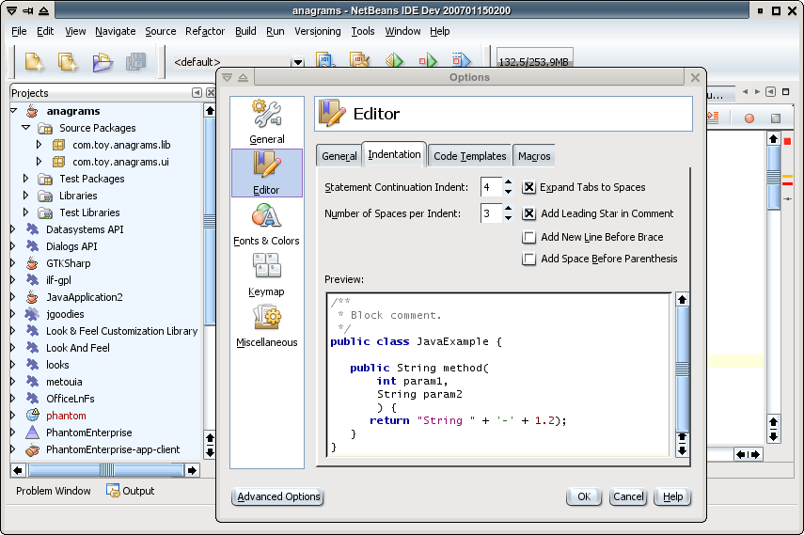Click the Output window icon
804x535 pixels.
coord(113,491)
